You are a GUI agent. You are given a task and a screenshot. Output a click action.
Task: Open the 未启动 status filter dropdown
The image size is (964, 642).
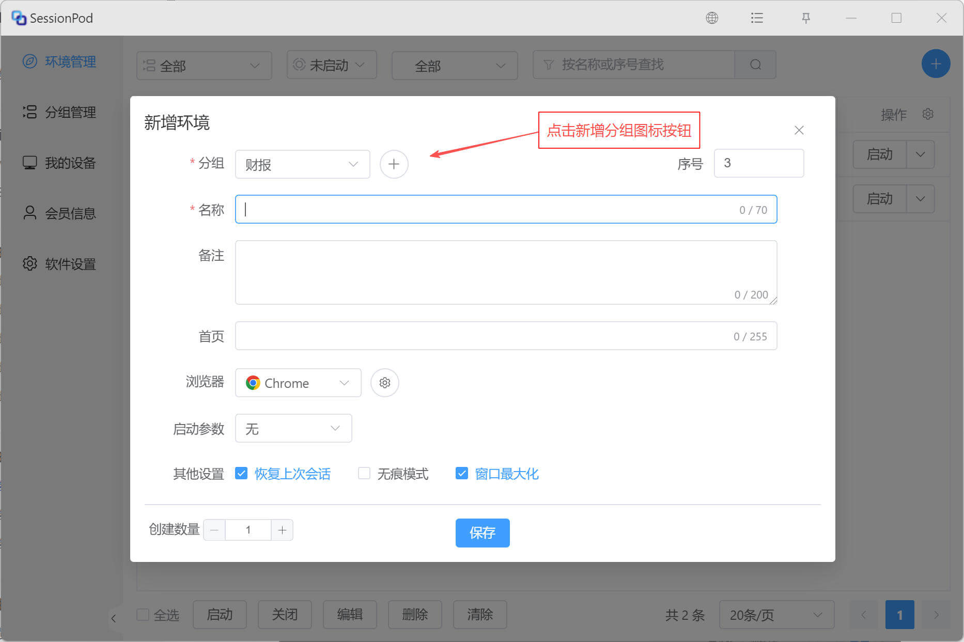(x=332, y=65)
